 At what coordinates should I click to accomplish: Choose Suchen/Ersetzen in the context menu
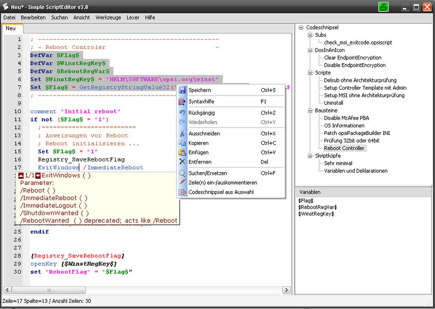click(231, 173)
